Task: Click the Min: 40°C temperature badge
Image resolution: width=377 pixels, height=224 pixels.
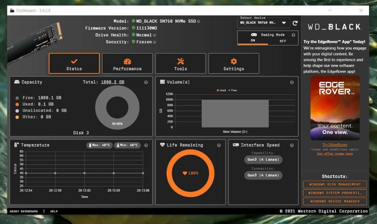Action: pyautogui.click(x=127, y=145)
